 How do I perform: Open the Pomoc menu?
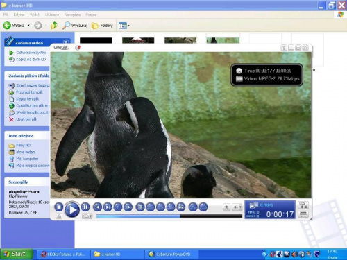click(x=91, y=15)
